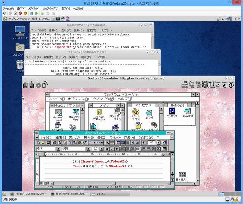Click the Undo arrow icon in Word toolbar
This screenshot has height=204, width=243.
pos(91,142)
